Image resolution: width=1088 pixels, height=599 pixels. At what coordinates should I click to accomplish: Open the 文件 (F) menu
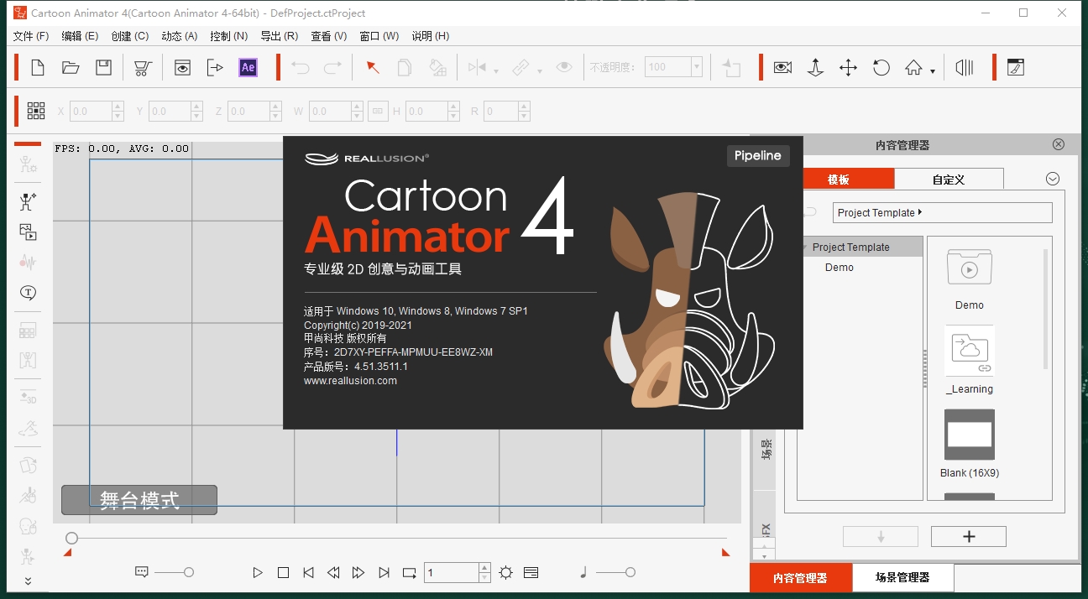coord(31,36)
